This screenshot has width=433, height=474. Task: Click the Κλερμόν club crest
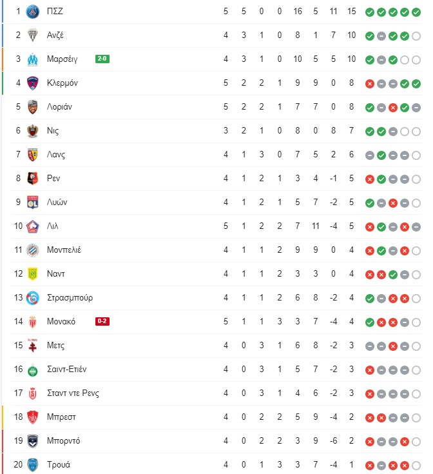tap(33, 83)
